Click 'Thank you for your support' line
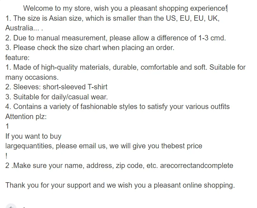Image resolution: width=257 pixels, height=208 pixels. pos(120,185)
